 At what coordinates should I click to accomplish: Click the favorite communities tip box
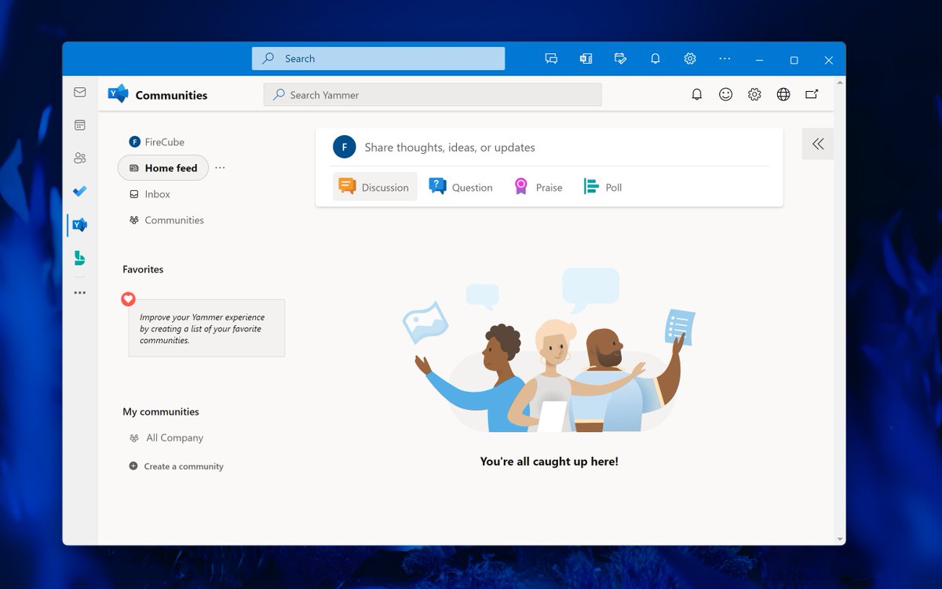point(206,328)
